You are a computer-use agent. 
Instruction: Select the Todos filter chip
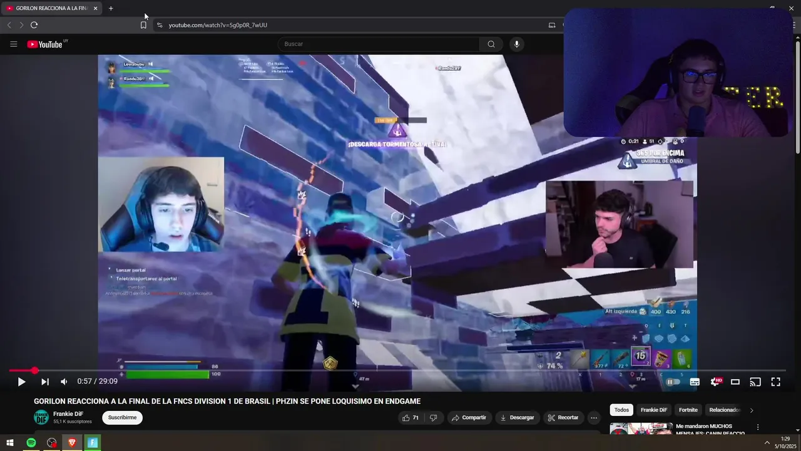click(621, 410)
